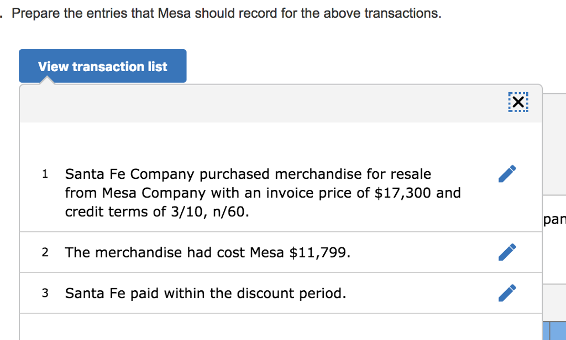566x340 pixels.
Task: Select 'The merchandise had cost Mesa' row
Action: coord(207,253)
